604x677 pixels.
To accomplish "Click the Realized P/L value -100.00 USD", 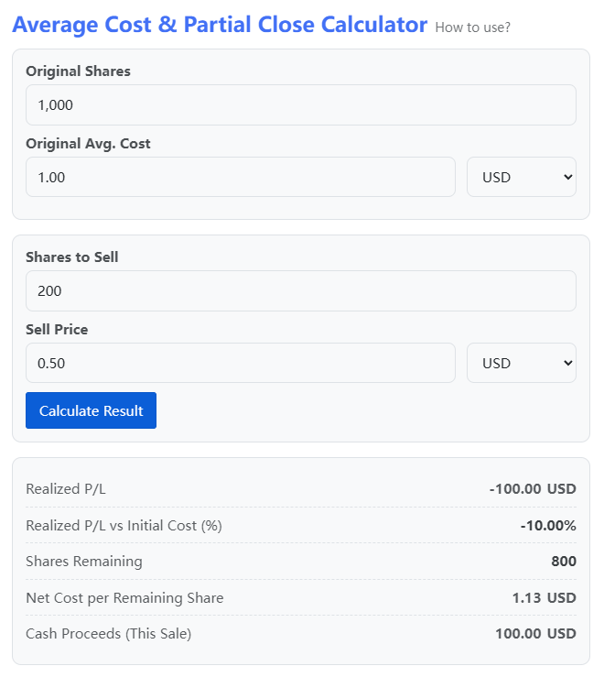I will 533,489.
